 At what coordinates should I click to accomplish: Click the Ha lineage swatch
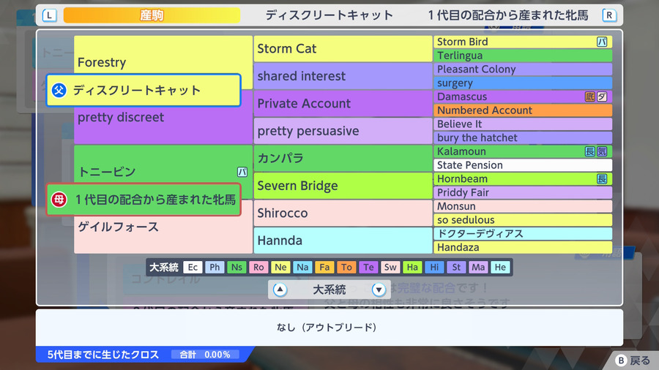pyautogui.click(x=412, y=267)
